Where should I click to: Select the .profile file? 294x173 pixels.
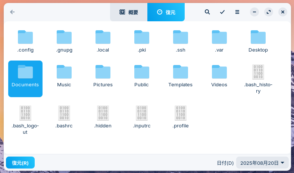click(181, 116)
